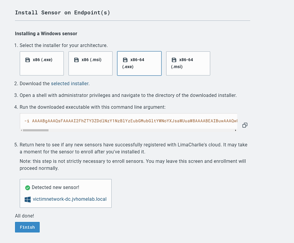Choose the x86 (.msi) installer label
This screenshot has width=294, height=243.
91,60
